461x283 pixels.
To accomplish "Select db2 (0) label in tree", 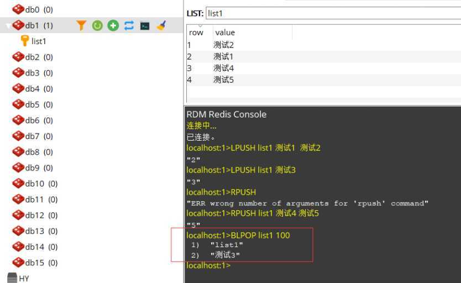I will (x=39, y=57).
